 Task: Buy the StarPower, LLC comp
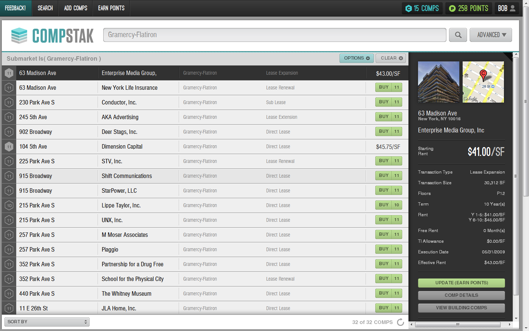(389, 191)
